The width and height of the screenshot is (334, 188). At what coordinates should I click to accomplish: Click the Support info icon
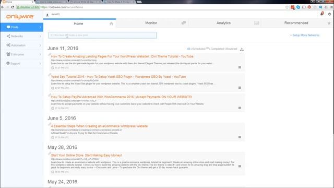(x=8, y=63)
